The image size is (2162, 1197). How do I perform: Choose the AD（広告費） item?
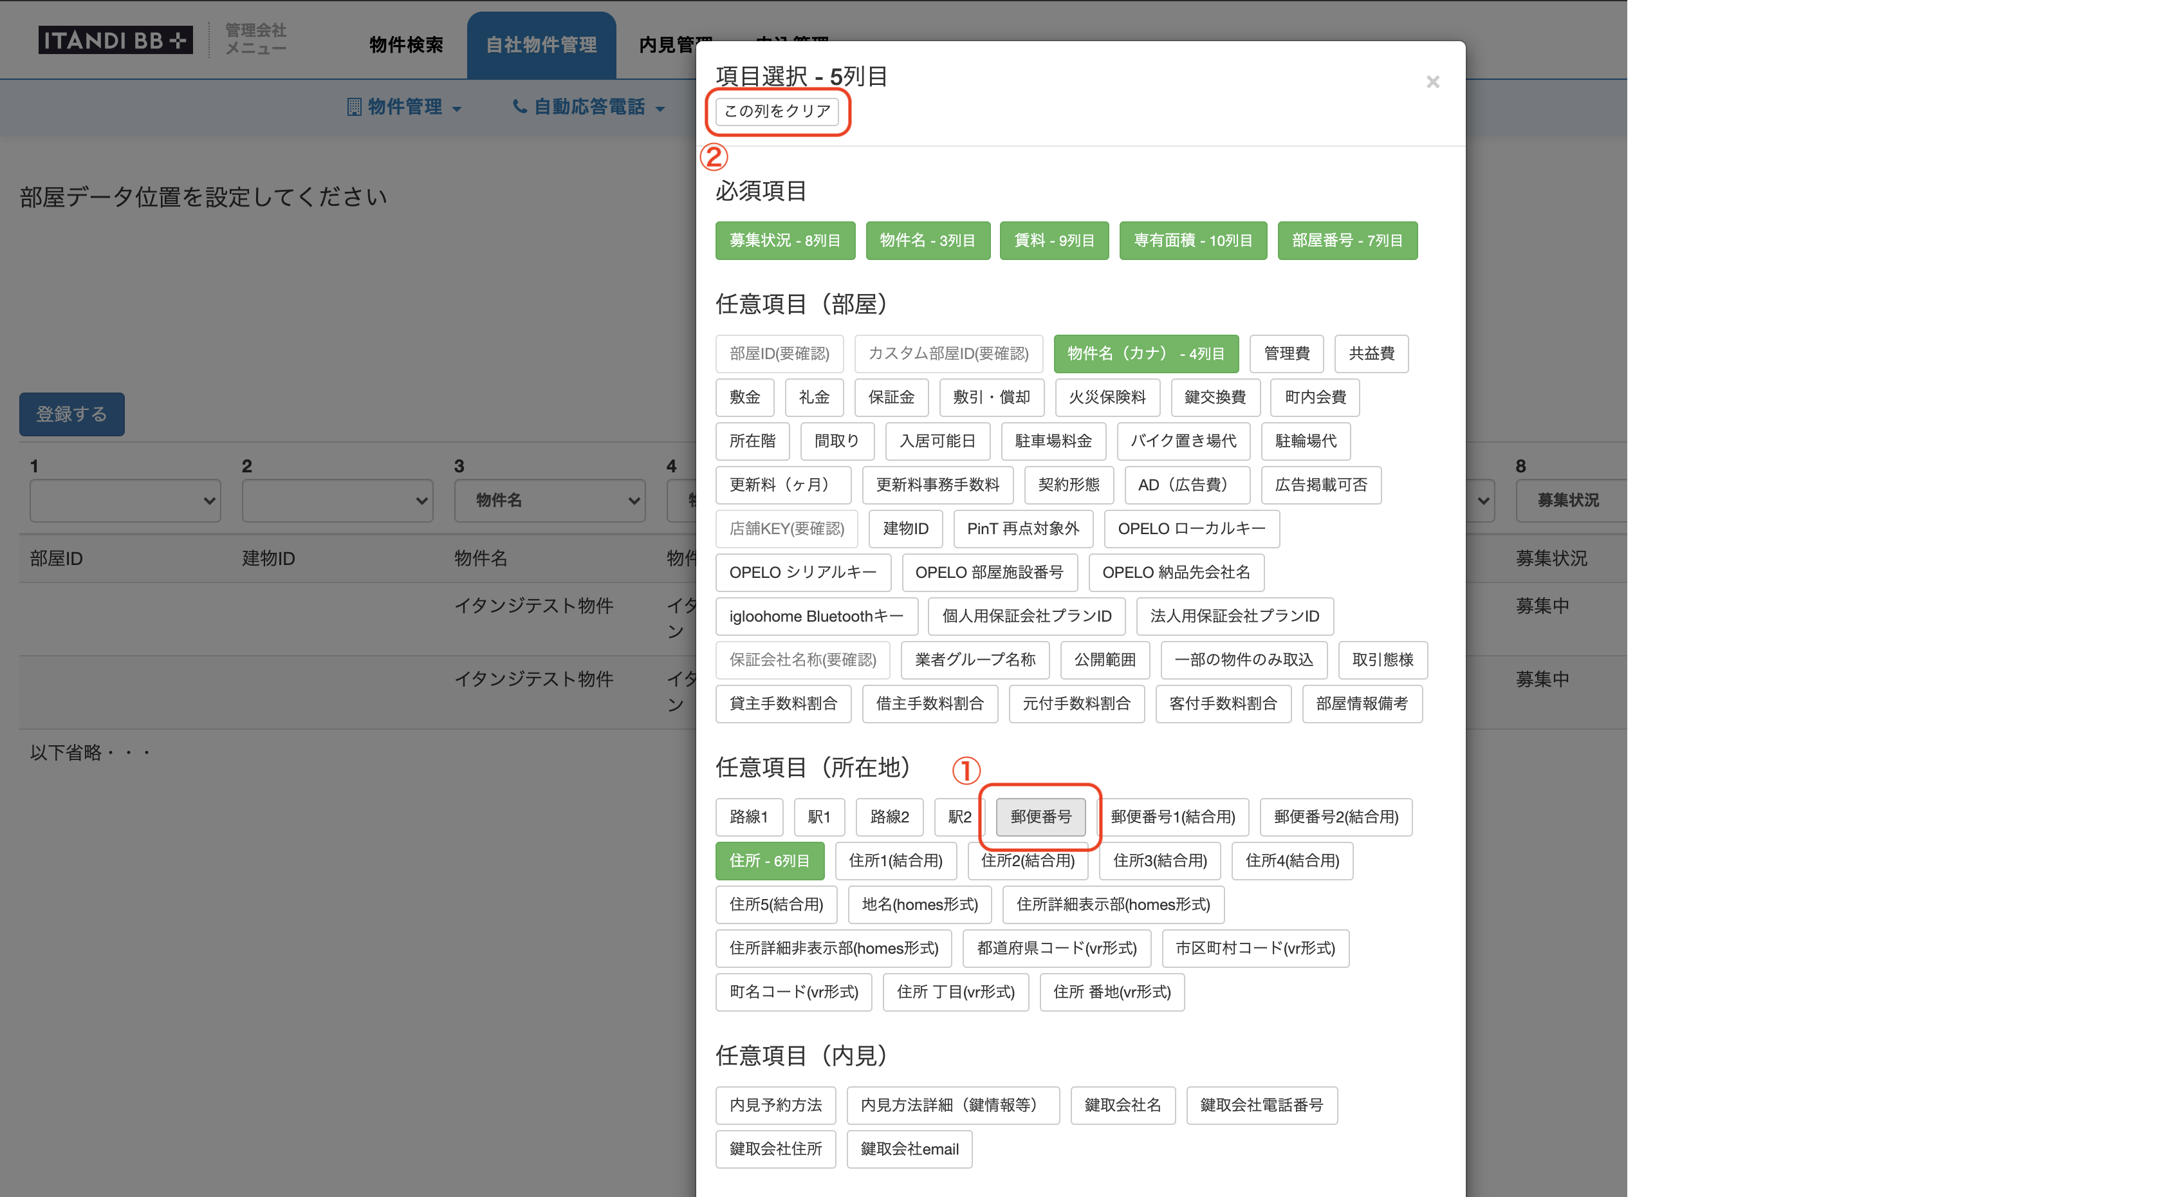click(1187, 485)
